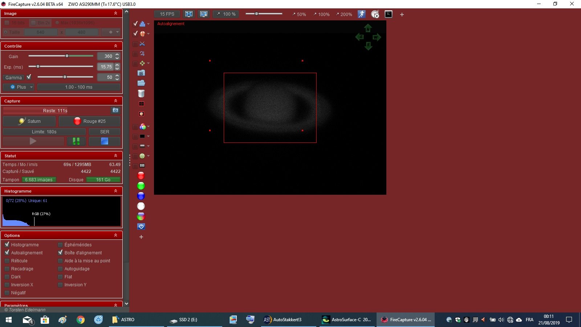Collapse the Capture panel
This screenshot has width=581, height=327.
[x=115, y=101]
